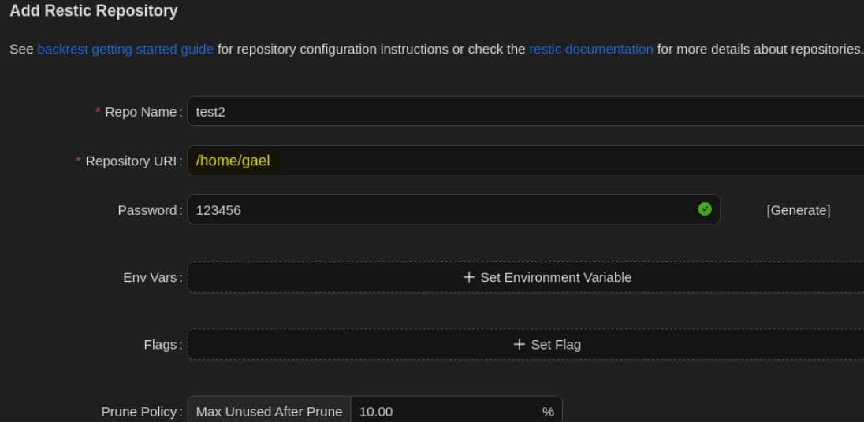
Task: Select the 10.00 prune percentage field
Action: coord(441,412)
